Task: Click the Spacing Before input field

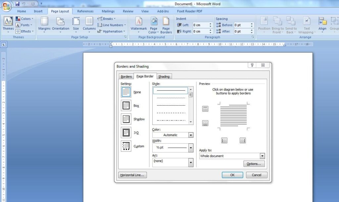Action: pos(242,25)
